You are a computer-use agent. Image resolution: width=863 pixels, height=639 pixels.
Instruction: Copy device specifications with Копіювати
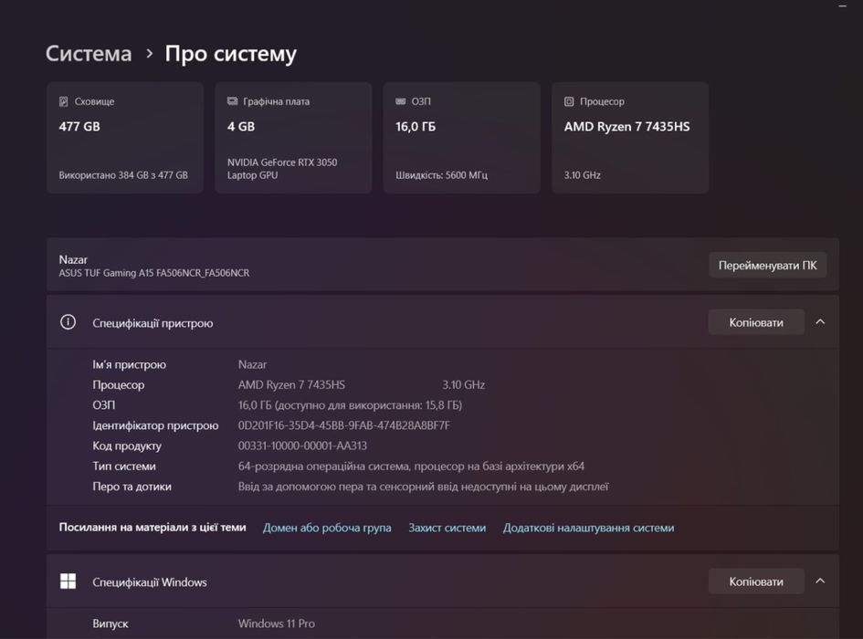click(x=756, y=322)
